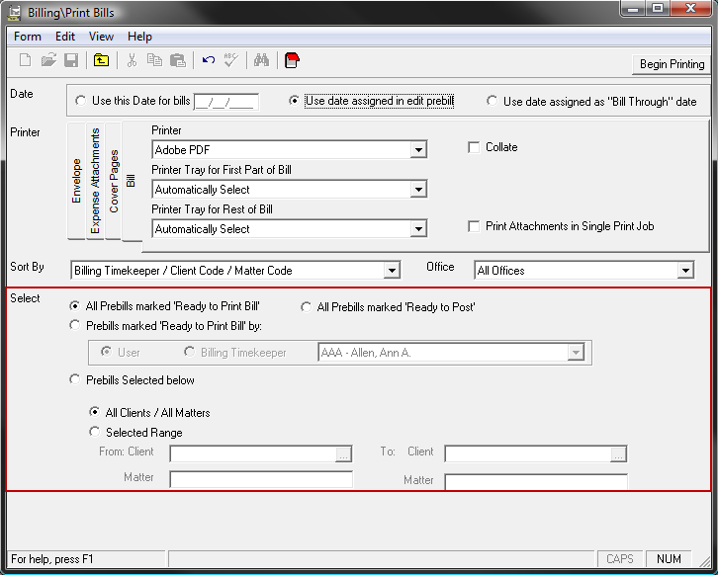Click the yellow folder up-arrow icon
The height and width of the screenshot is (575, 718).
click(101, 61)
